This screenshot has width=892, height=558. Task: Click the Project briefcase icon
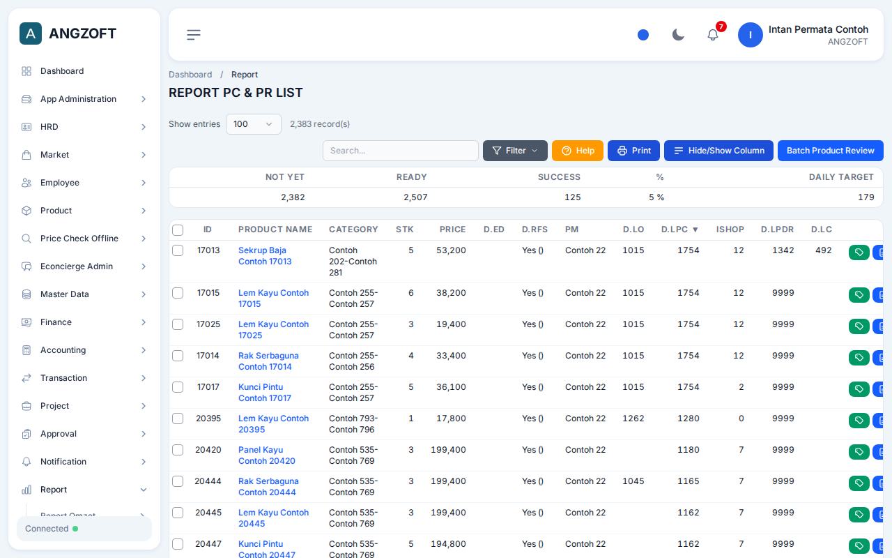pos(26,406)
